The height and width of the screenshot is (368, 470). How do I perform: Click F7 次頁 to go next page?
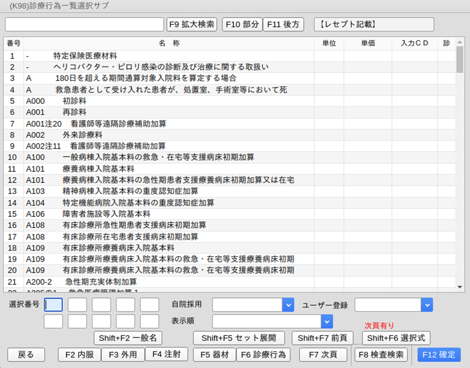click(323, 355)
